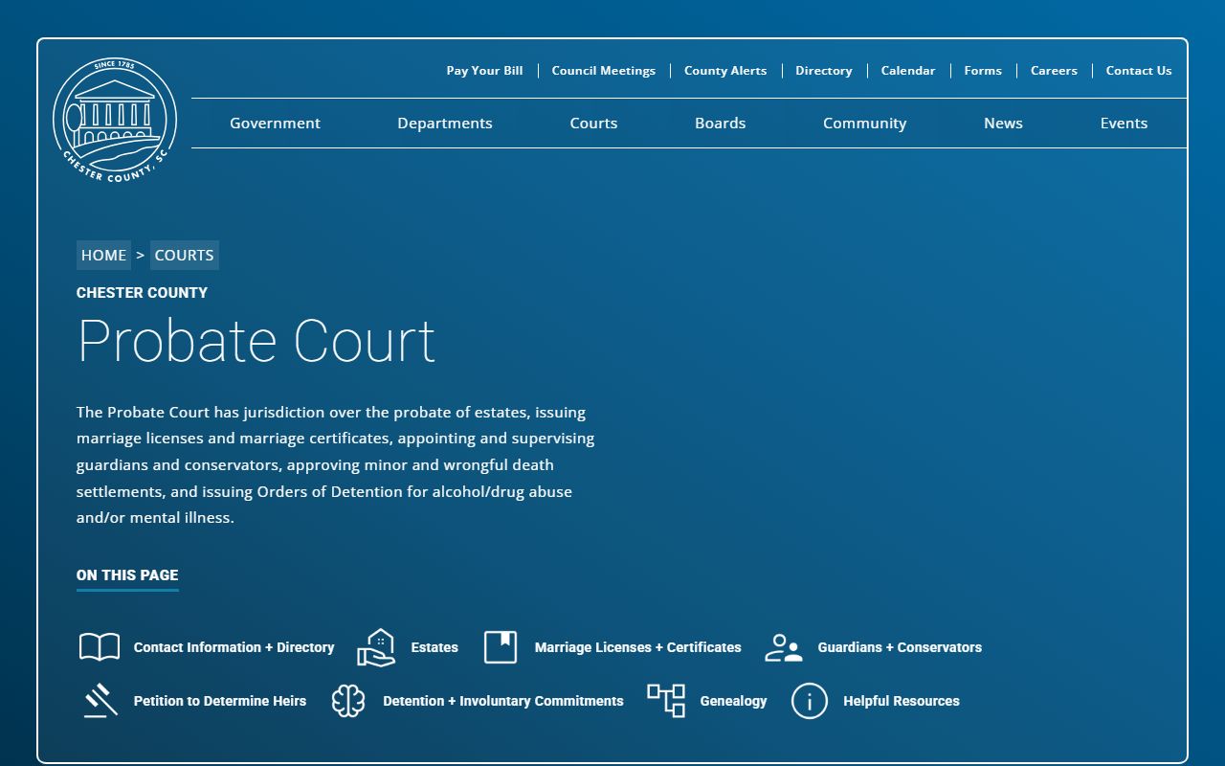
Task: Click the Chester County seal logo
Action: tap(115, 121)
